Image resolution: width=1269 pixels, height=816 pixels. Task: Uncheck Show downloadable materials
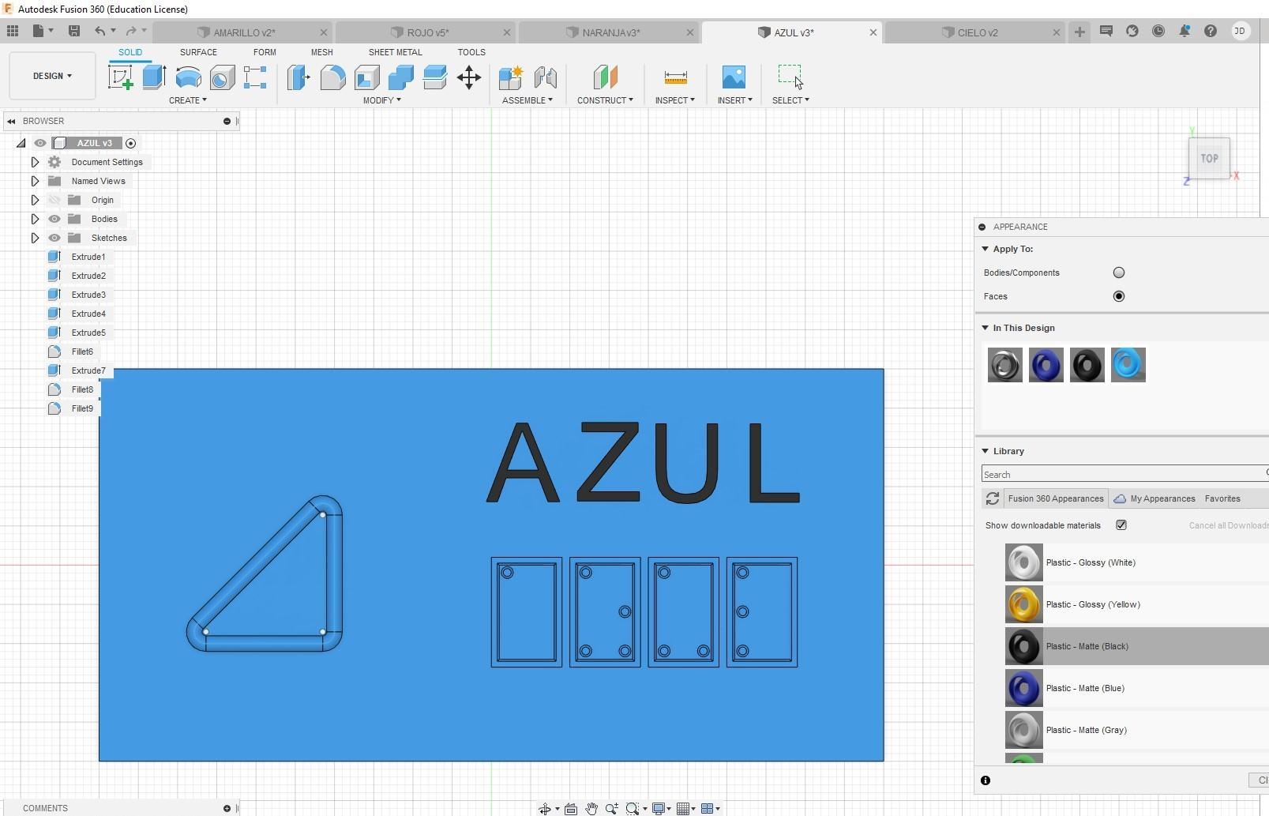coord(1121,525)
